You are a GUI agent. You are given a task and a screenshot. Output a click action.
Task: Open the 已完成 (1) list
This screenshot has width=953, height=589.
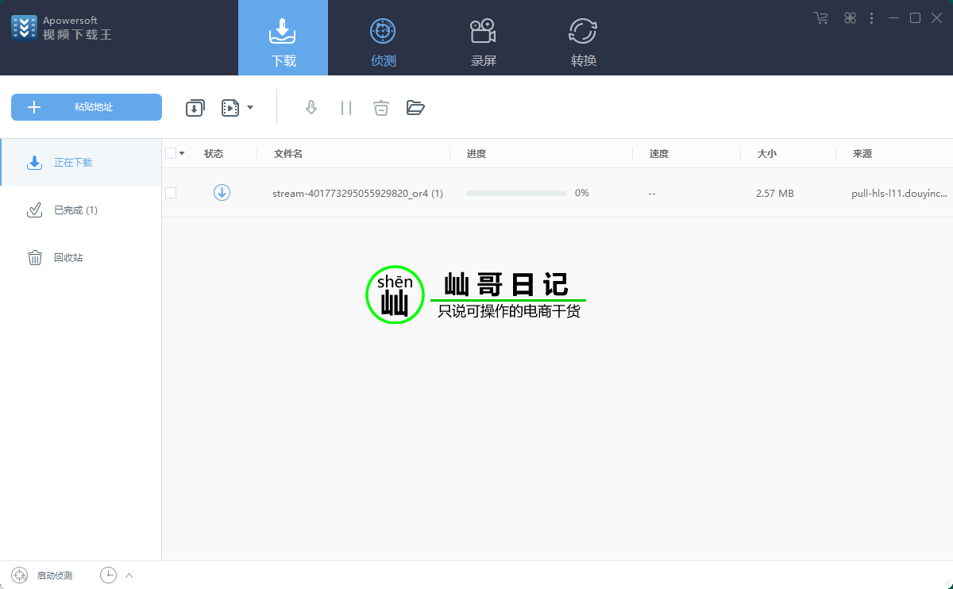click(75, 210)
